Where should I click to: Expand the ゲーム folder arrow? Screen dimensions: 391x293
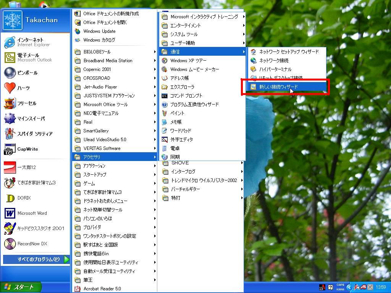[155, 184]
